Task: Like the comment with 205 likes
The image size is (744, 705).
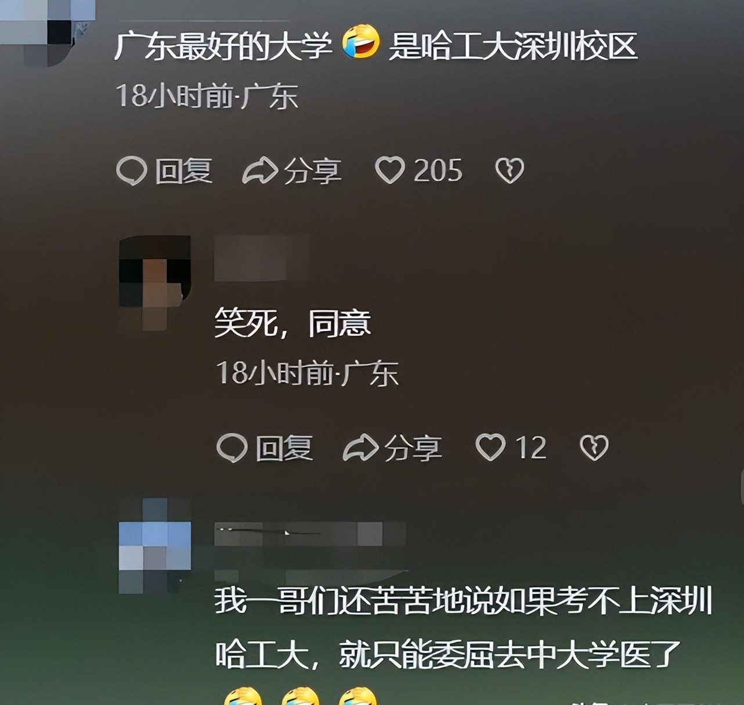Action: 389,170
